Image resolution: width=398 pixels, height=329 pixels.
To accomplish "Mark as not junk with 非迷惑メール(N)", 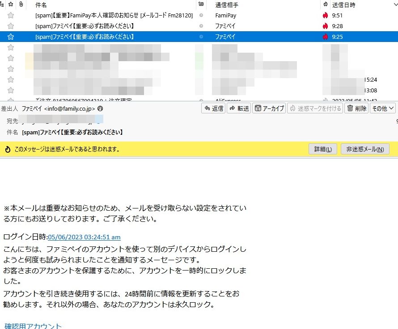I will point(365,149).
